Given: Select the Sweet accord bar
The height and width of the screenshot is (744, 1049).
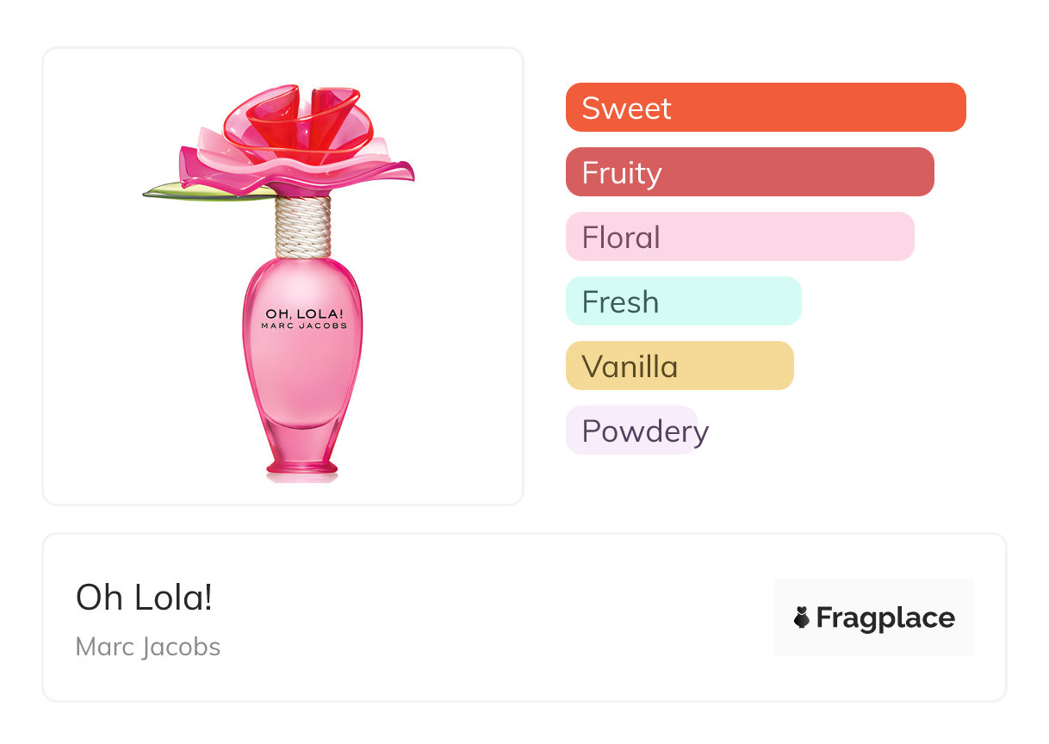Looking at the screenshot, I should [765, 108].
